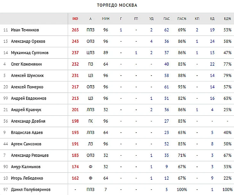Click the ГП column header
234x195 pixels.
[136, 19]
